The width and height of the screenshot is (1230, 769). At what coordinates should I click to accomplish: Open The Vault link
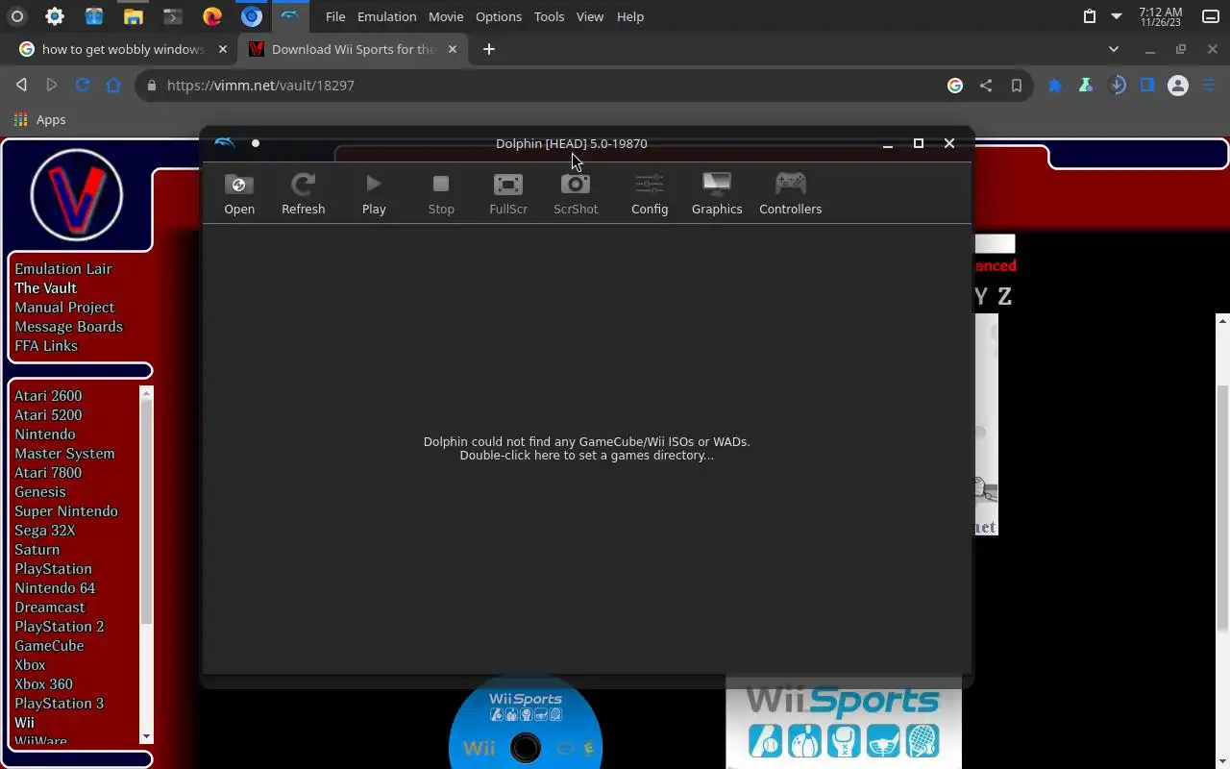pos(45,288)
